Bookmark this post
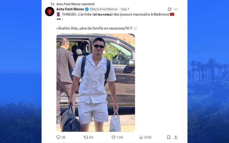229x143 pixels. click(x=169, y=137)
